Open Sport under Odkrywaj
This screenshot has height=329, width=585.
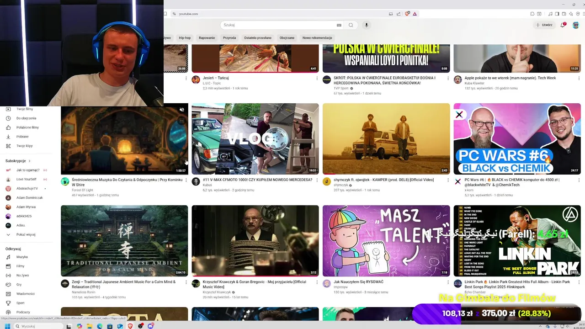click(x=21, y=303)
